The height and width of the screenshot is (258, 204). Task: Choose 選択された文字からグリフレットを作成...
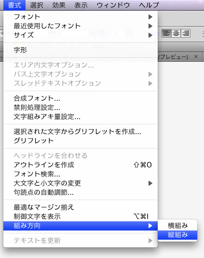[81, 132]
